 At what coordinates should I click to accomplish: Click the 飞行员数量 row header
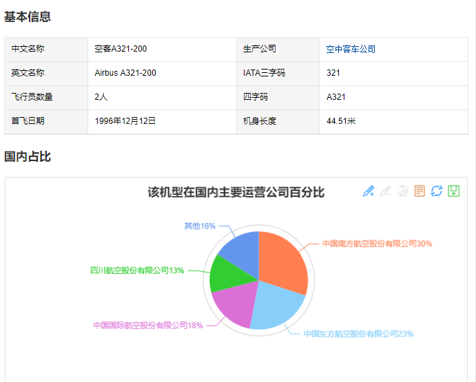click(x=46, y=97)
